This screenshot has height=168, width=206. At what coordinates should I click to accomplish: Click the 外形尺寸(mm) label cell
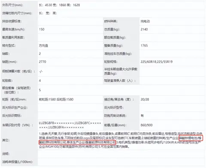(x=12, y=5)
